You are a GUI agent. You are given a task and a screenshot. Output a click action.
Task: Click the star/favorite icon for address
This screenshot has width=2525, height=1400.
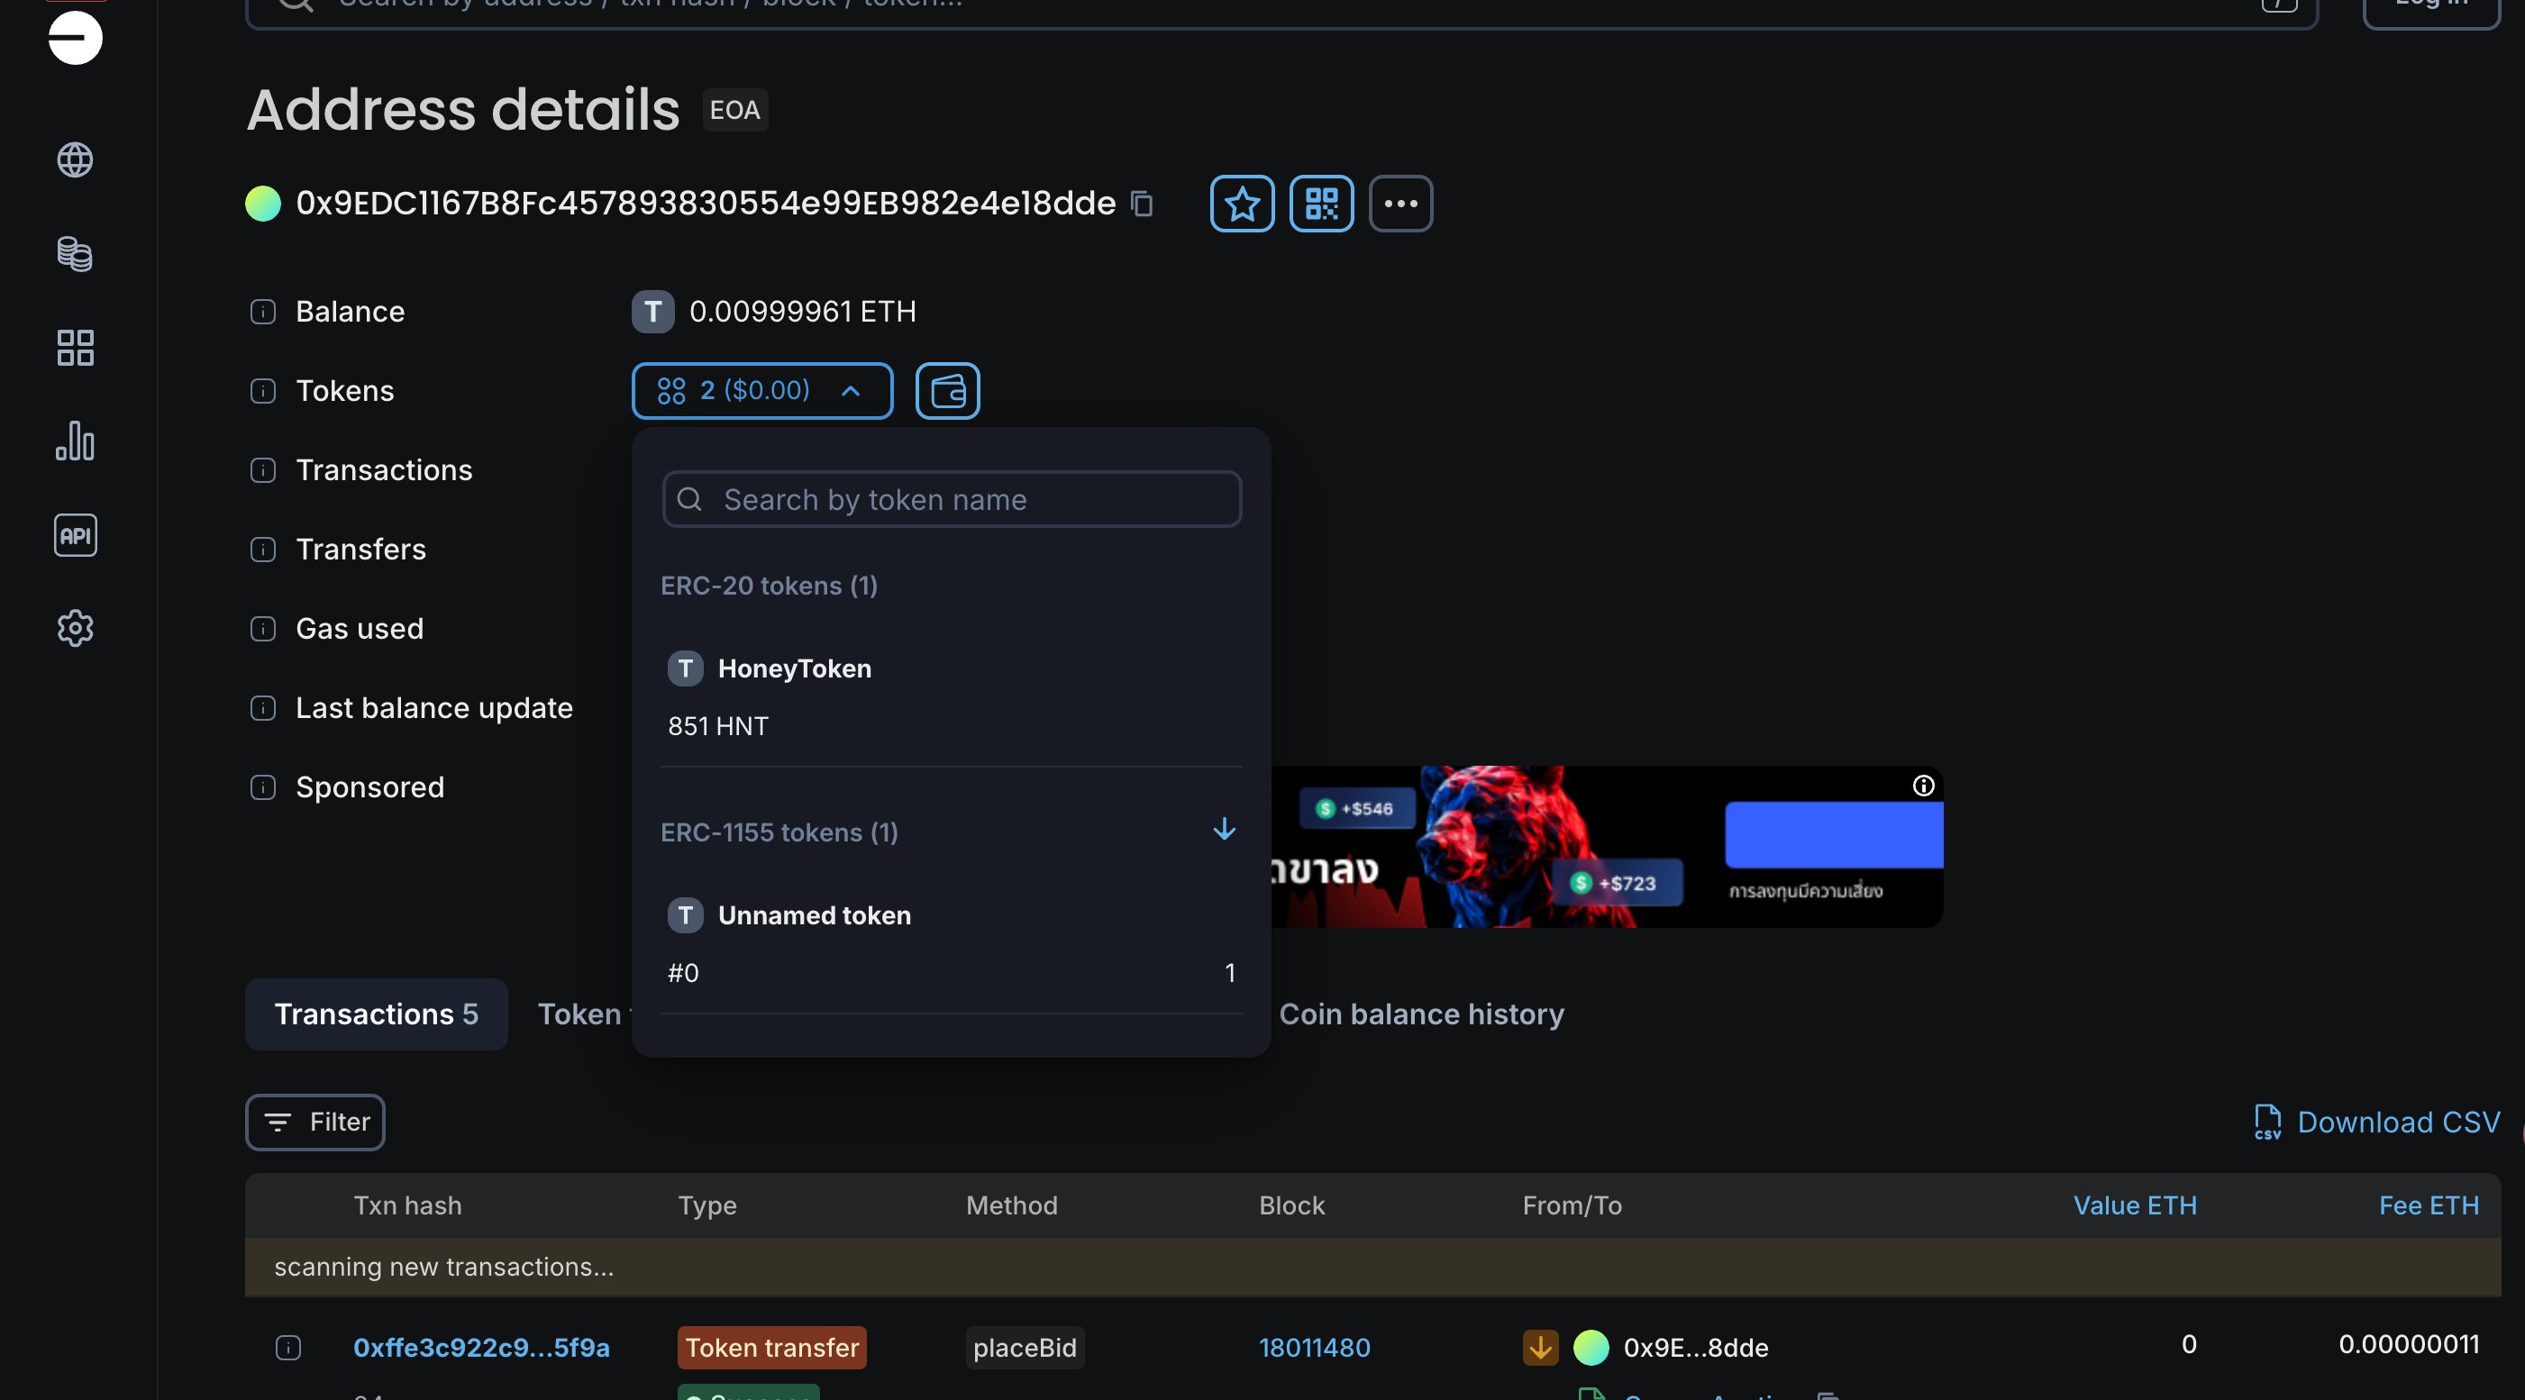1241,202
